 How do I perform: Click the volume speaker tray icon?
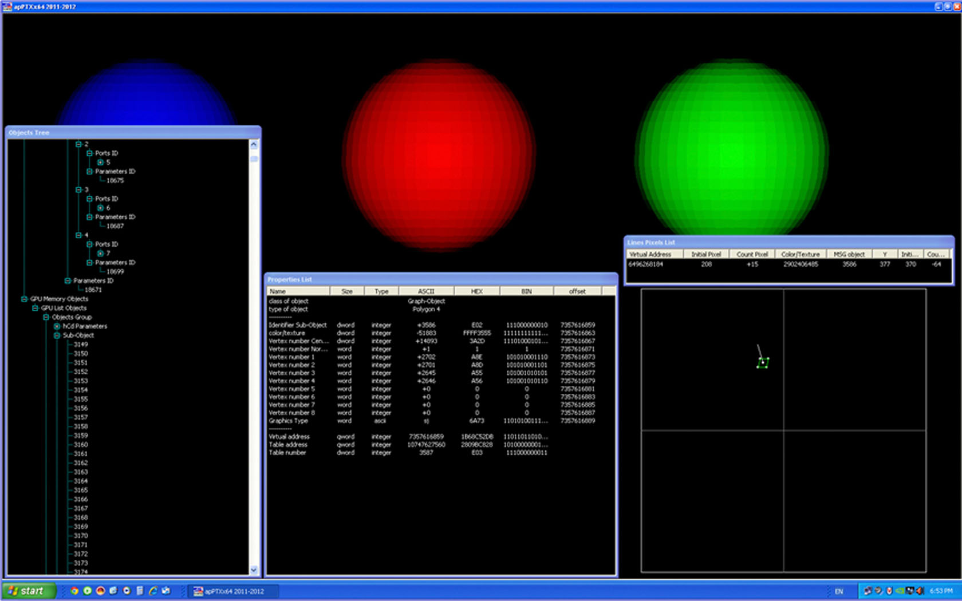[x=920, y=591]
